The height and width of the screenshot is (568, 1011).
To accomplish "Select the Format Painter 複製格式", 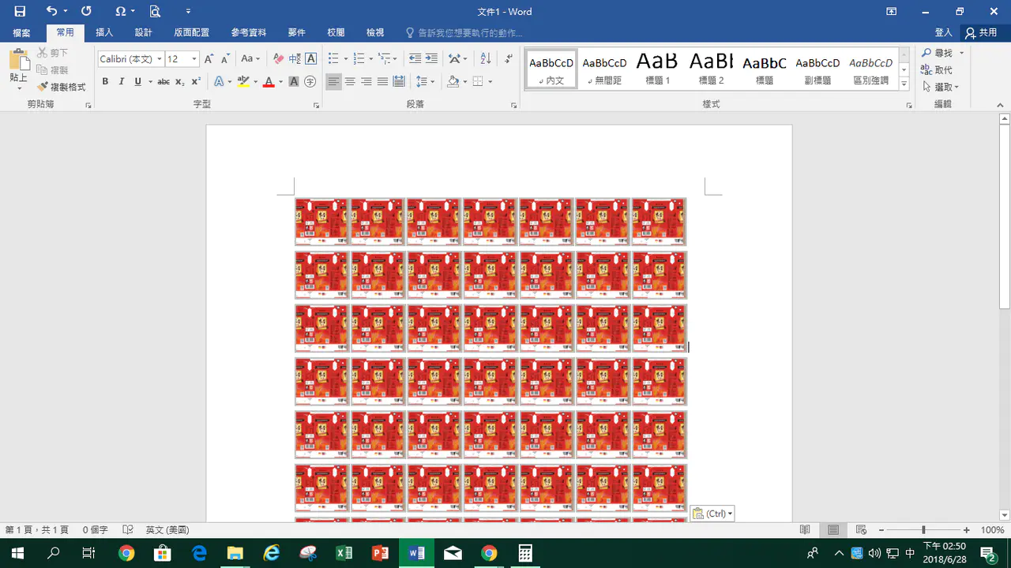I will pos(62,87).
